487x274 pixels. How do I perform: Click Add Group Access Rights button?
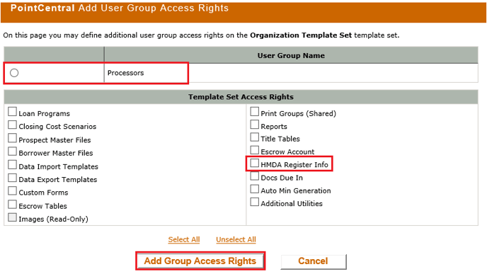click(x=200, y=261)
